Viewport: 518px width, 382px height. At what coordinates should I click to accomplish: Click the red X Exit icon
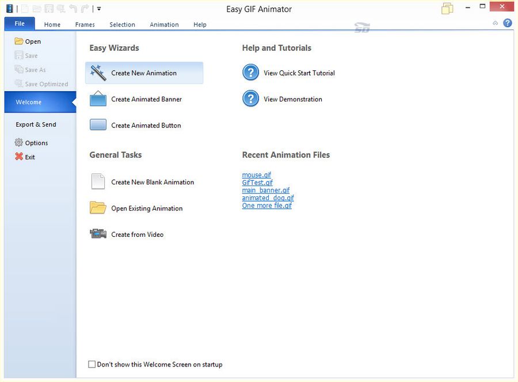(x=19, y=157)
